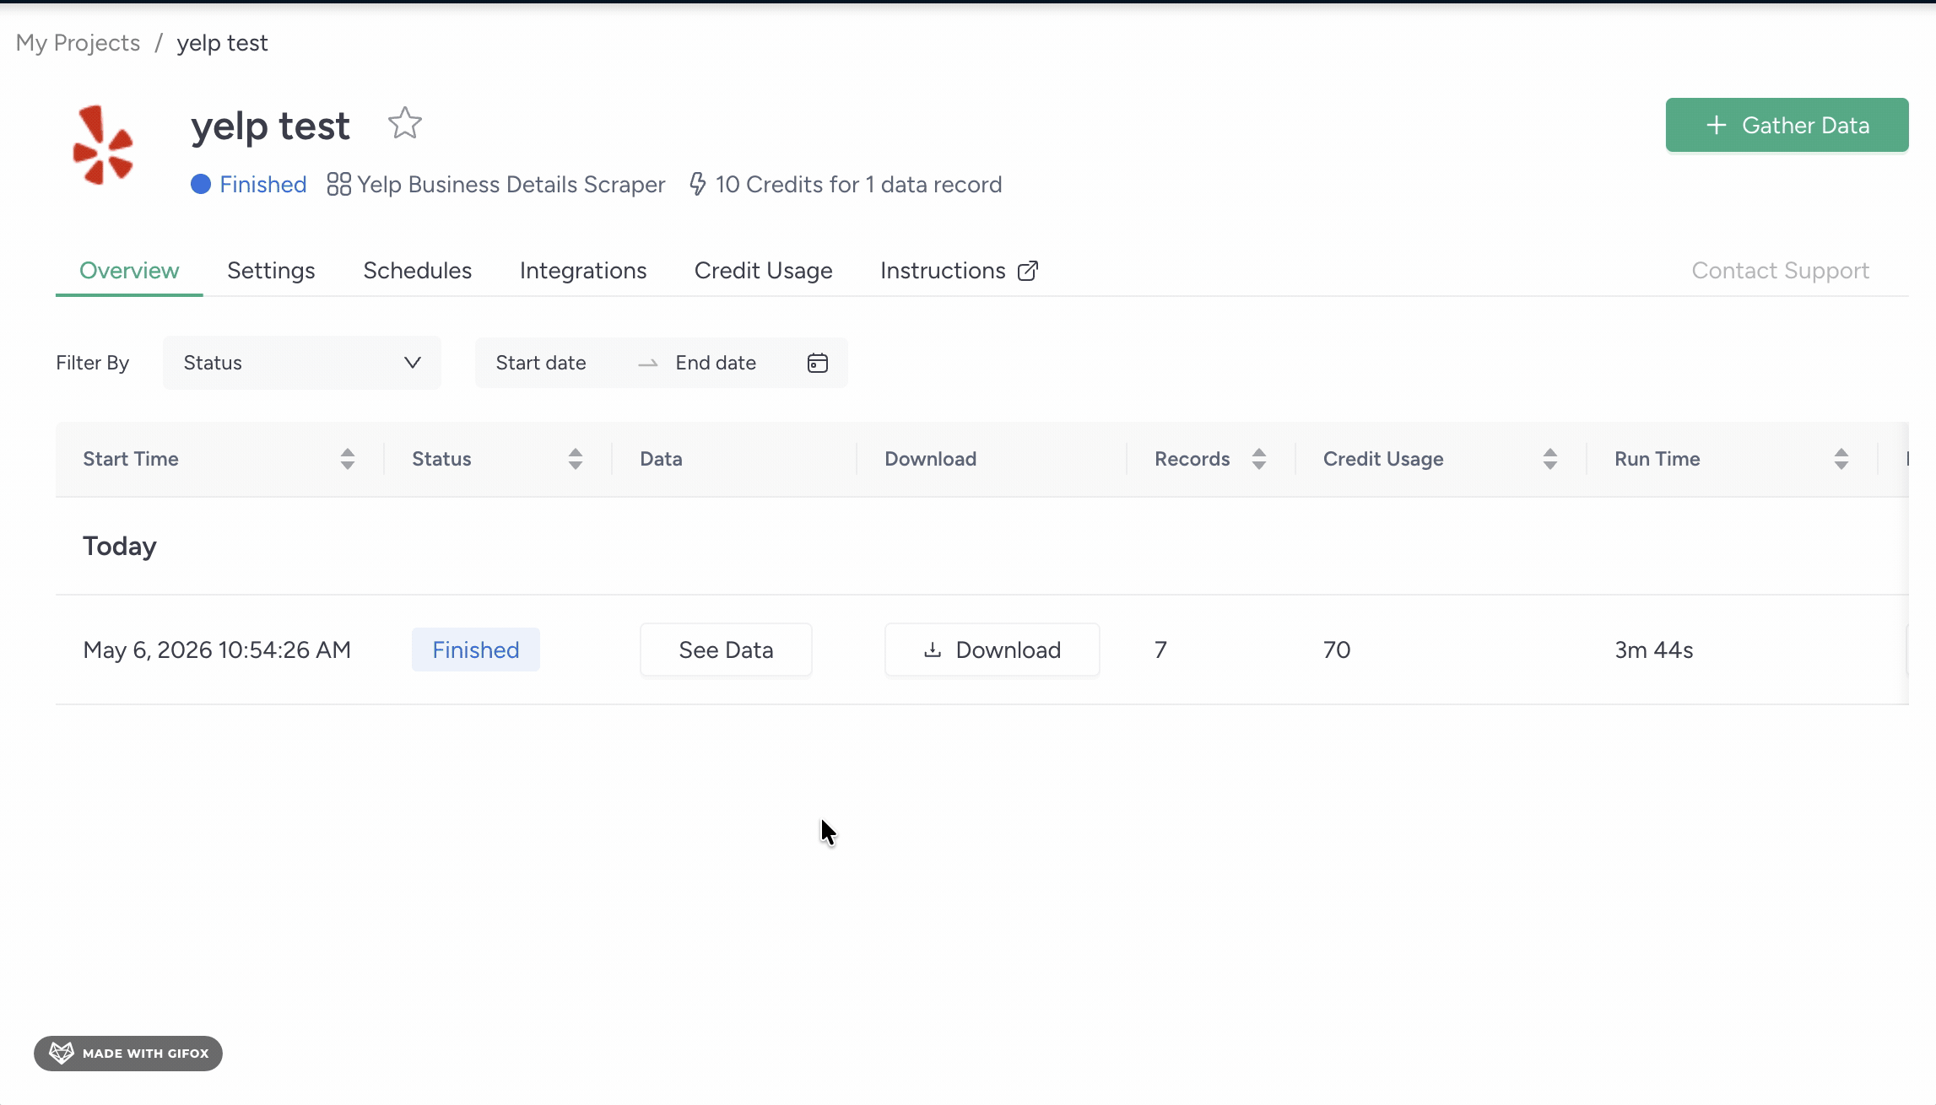Image resolution: width=1936 pixels, height=1105 pixels.
Task: Open the Instructions tab
Action: 959,271
